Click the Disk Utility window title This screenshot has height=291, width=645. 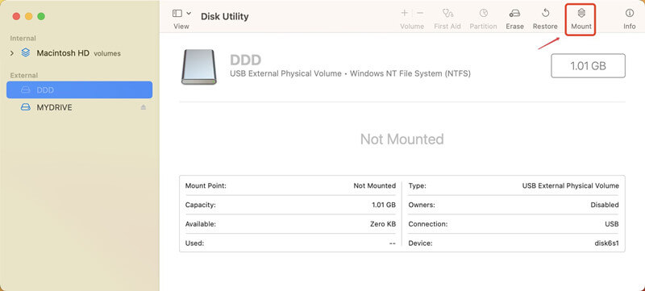[x=225, y=16]
